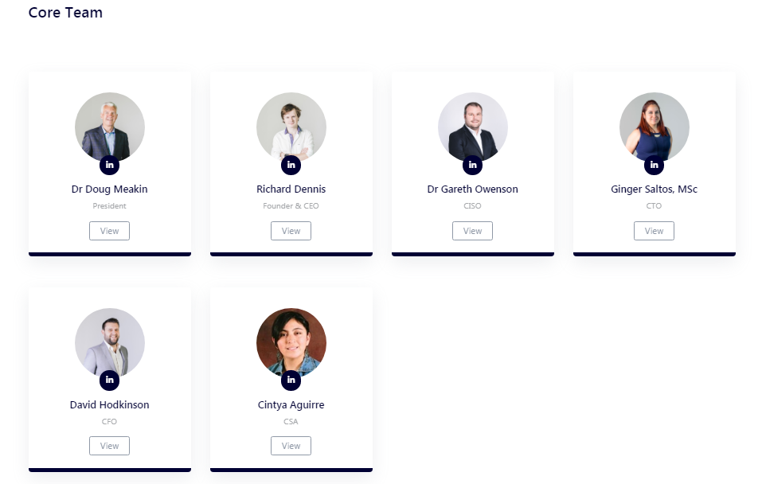762x484 pixels.
Task: Click the Richard Dennis name text
Action: pyautogui.click(x=291, y=189)
